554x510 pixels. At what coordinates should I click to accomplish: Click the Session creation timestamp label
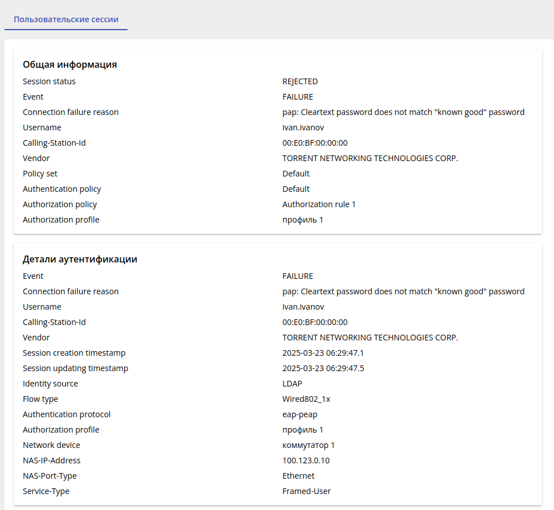click(74, 353)
